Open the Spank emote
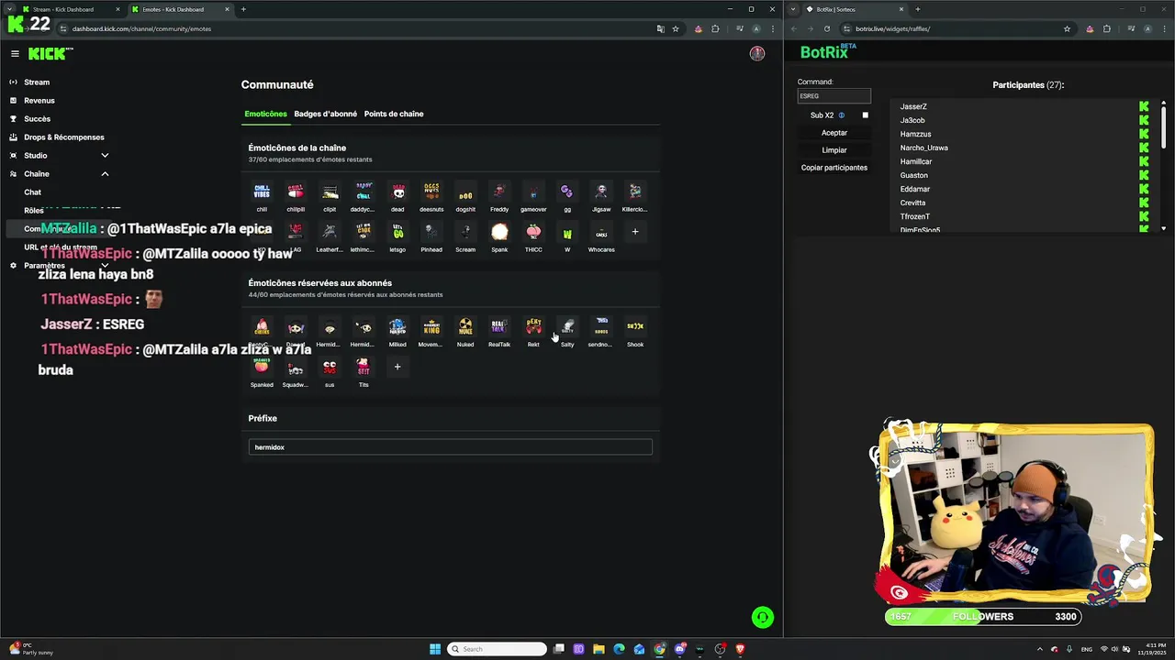The image size is (1175, 660). pyautogui.click(x=499, y=232)
